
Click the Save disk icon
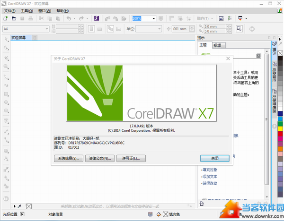(x=22, y=18)
